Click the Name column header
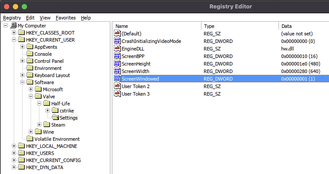The image size is (329, 174). 157,26
